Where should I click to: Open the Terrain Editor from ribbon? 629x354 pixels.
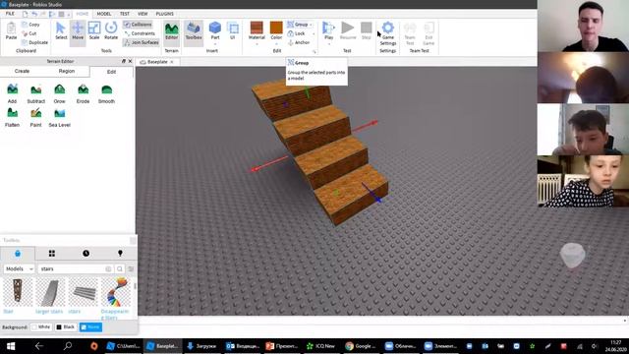pyautogui.click(x=171, y=31)
